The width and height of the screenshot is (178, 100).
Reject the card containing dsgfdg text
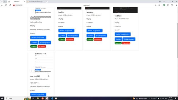pyautogui.click(x=126, y=43)
